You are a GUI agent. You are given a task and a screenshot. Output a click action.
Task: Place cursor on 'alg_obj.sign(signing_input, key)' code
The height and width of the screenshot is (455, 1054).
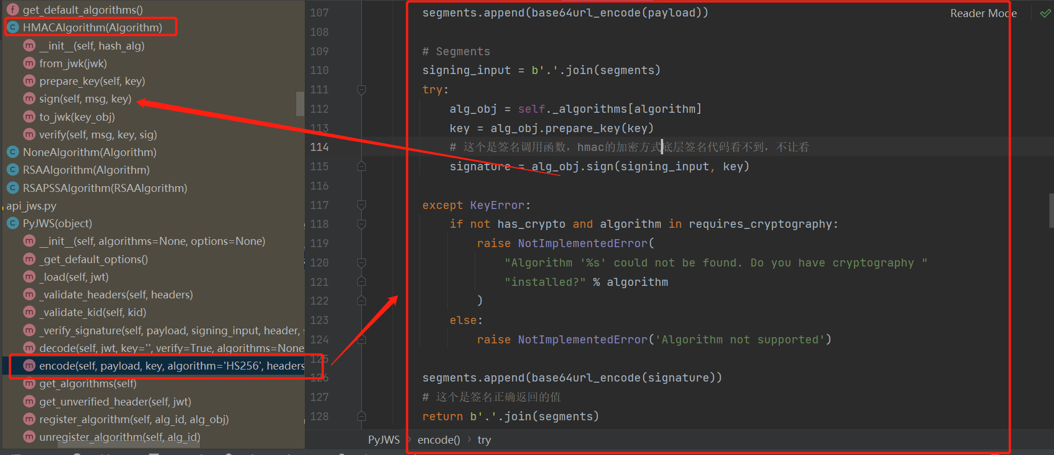pyautogui.click(x=640, y=166)
